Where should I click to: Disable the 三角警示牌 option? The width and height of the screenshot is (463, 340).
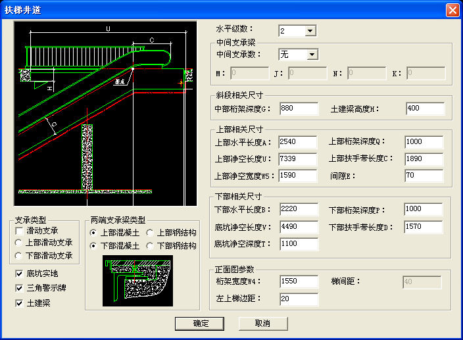(19, 288)
